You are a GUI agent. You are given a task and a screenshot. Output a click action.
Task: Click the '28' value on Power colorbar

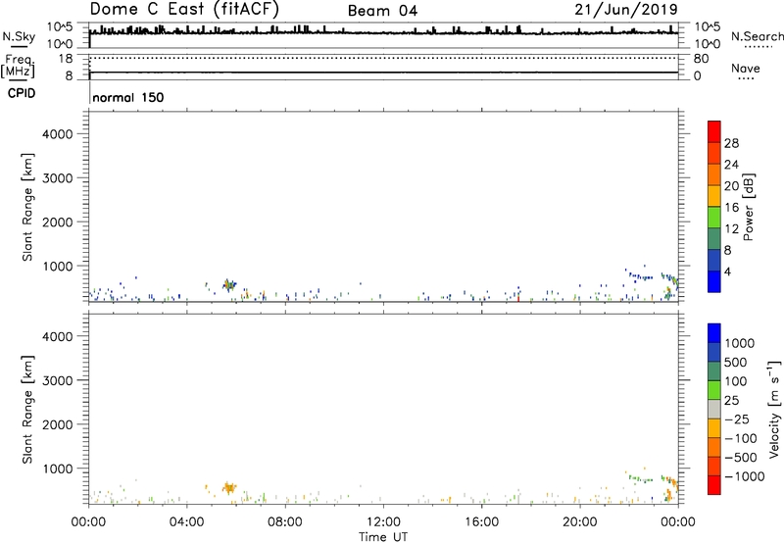[731, 143]
